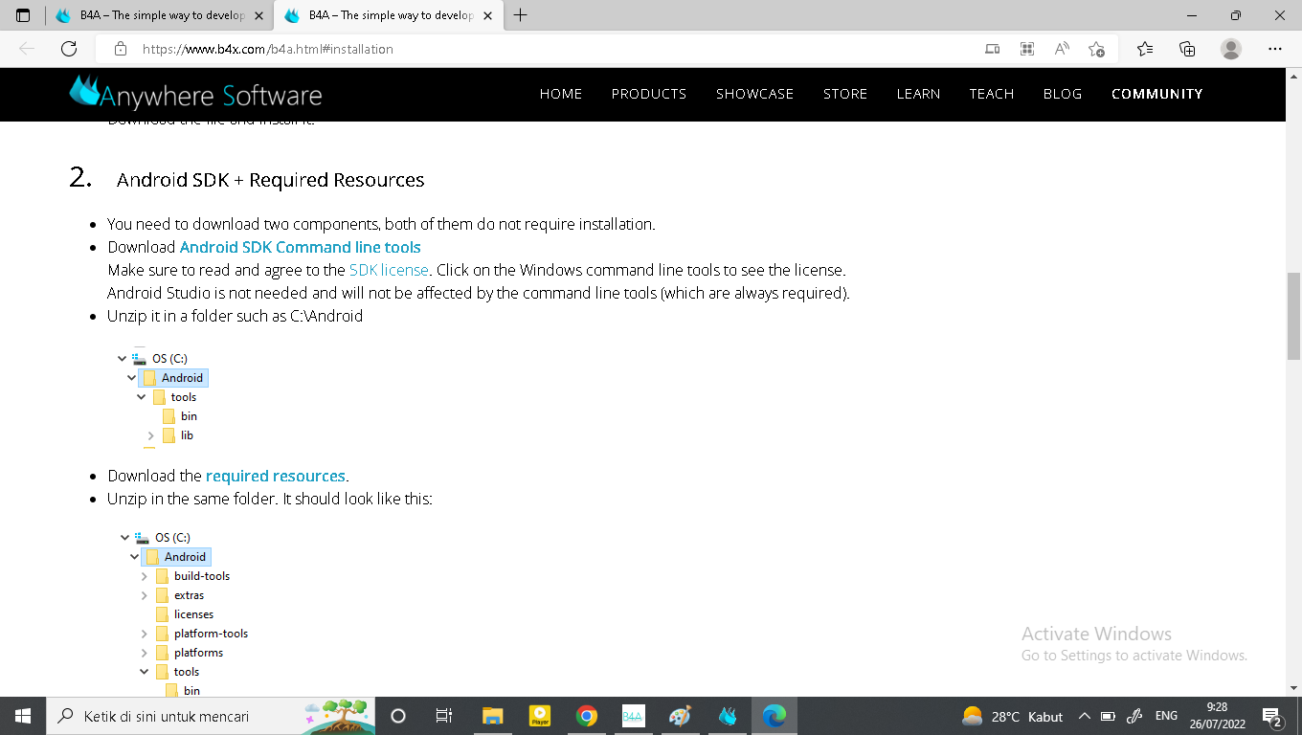Open the clock showing 9:28 26/07/2022
The width and height of the screenshot is (1302, 735).
[x=1218, y=716]
